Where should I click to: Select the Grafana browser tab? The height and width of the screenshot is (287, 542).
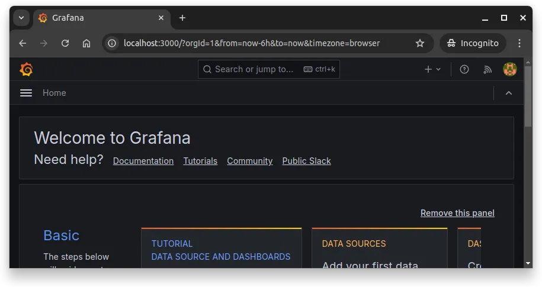(x=95, y=18)
